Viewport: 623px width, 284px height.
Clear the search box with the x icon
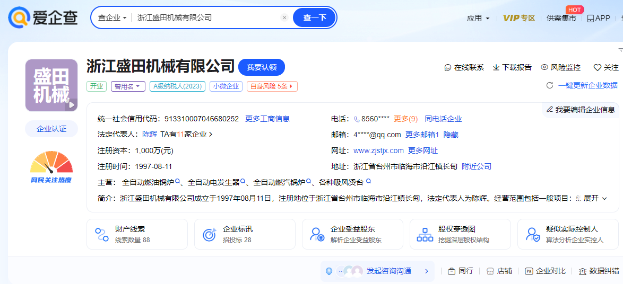click(284, 17)
